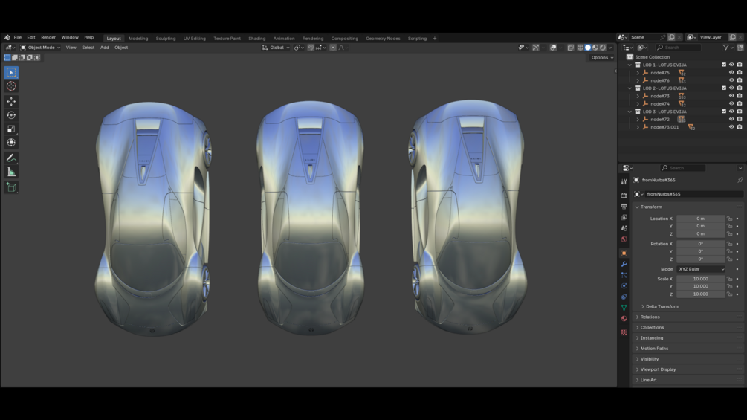Toggle proportional editing in header
The image size is (747, 420).
333,48
